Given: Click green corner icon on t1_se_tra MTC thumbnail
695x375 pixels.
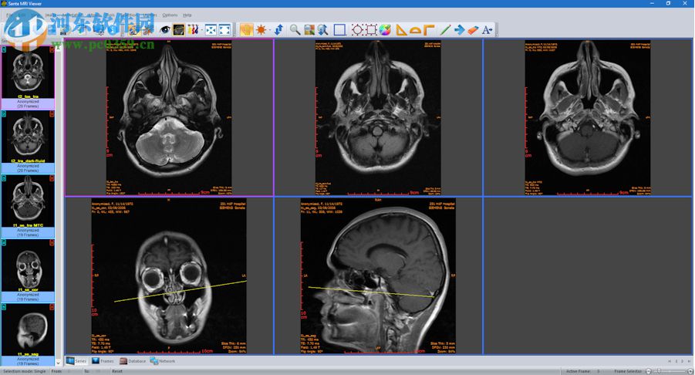Looking at the screenshot, I should click(x=4, y=178).
